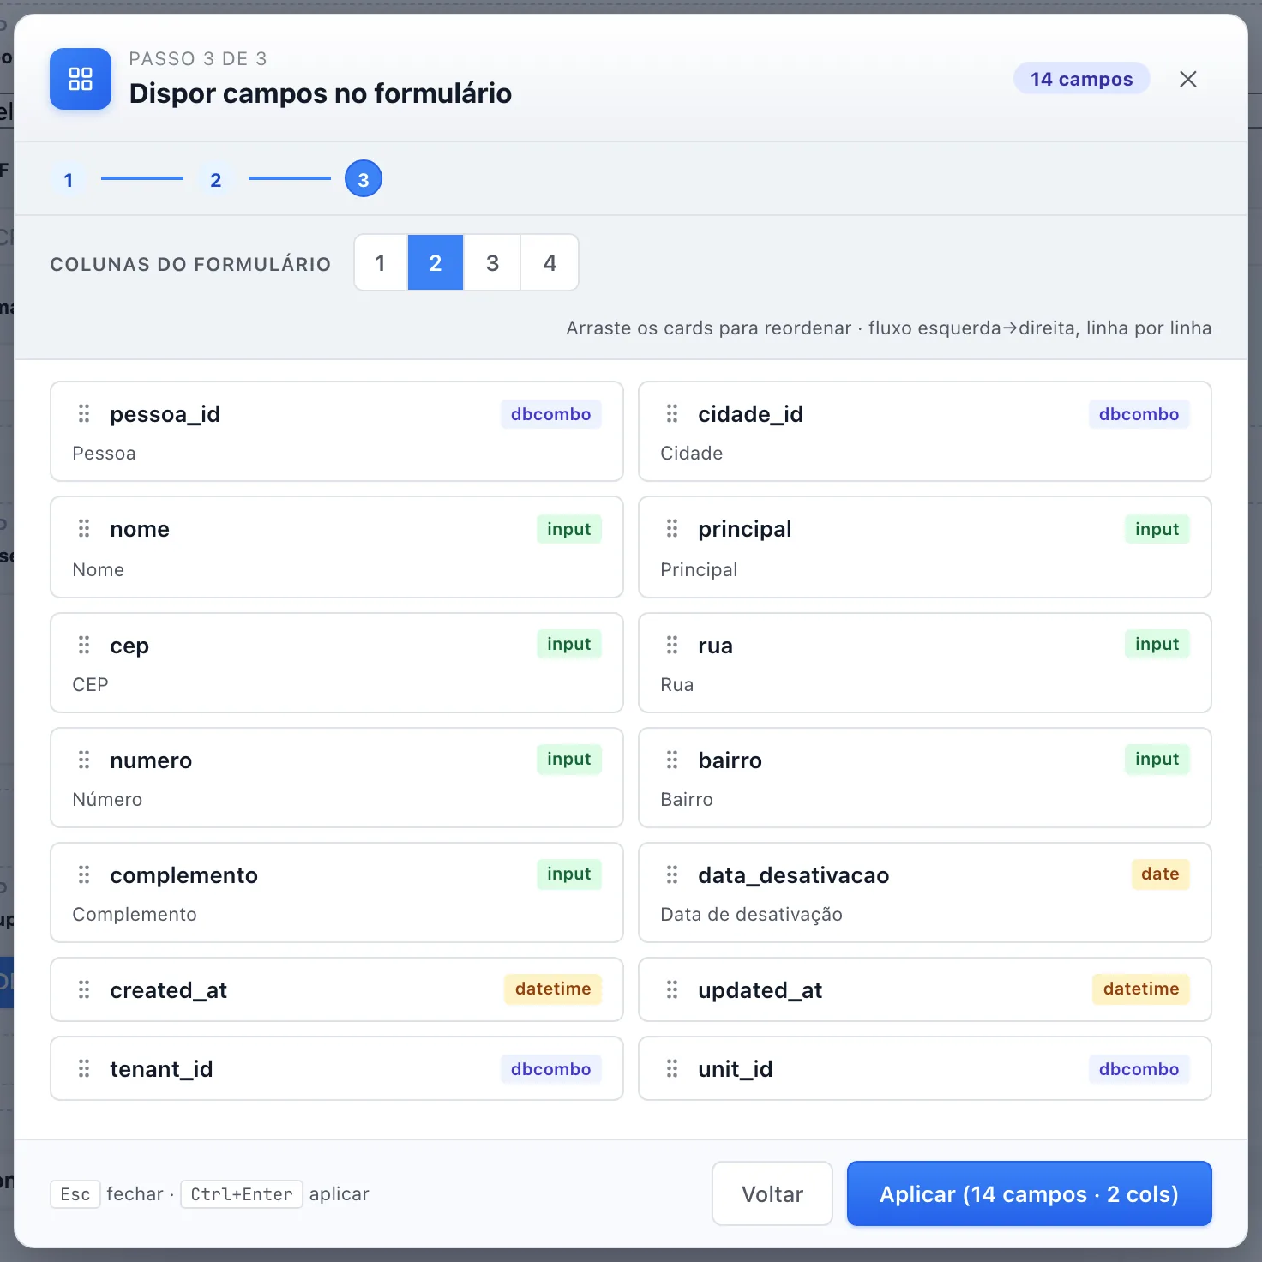
Task: Click the drag handle of pessoa_id card
Action: pyautogui.click(x=84, y=414)
